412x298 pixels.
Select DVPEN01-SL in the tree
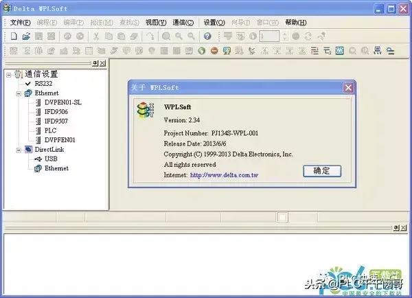(x=63, y=102)
